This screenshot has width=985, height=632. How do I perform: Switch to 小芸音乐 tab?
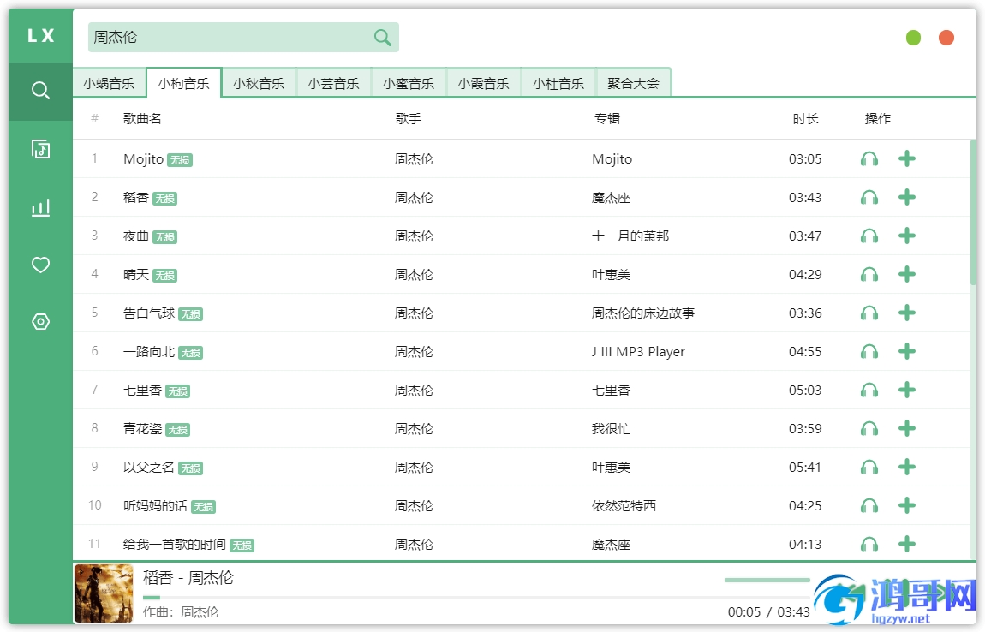click(333, 84)
